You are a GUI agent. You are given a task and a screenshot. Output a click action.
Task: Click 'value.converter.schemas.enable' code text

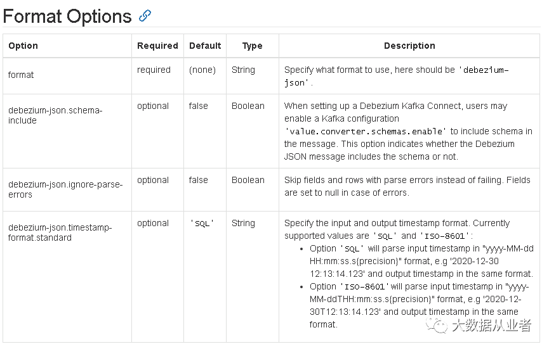[366, 131]
